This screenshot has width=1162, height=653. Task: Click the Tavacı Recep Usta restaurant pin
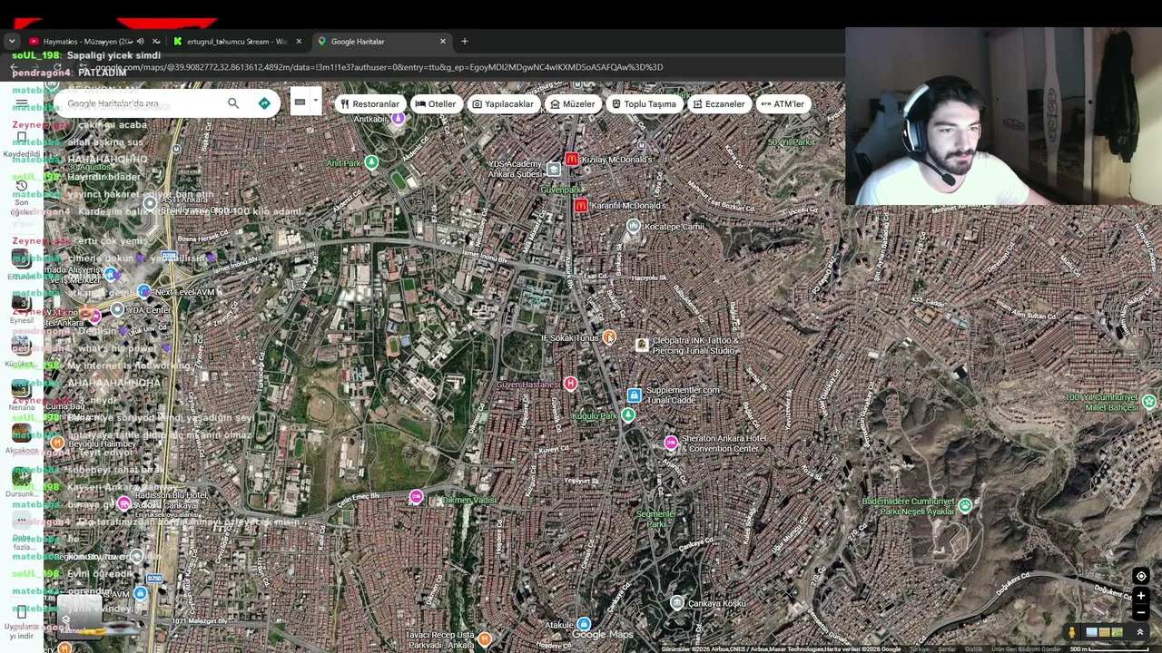[x=485, y=638]
